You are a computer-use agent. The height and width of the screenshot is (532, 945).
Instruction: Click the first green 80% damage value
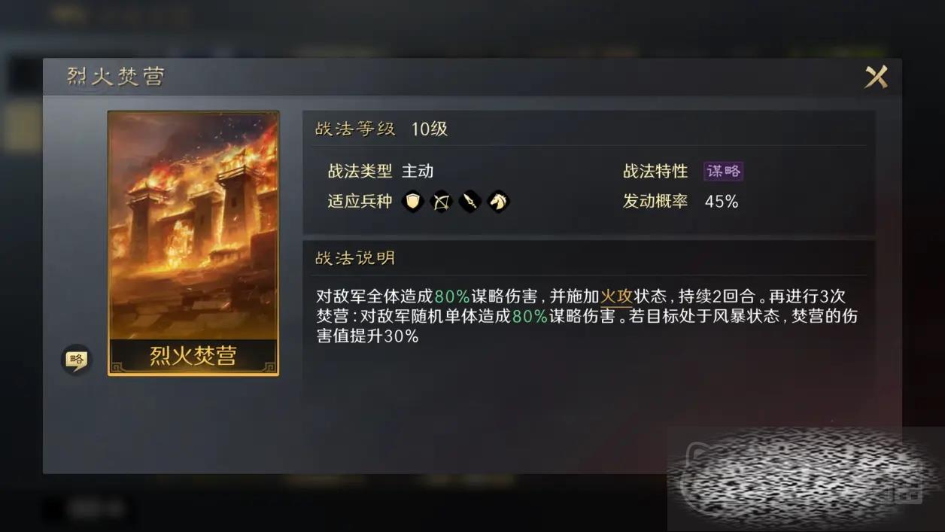tap(452, 296)
